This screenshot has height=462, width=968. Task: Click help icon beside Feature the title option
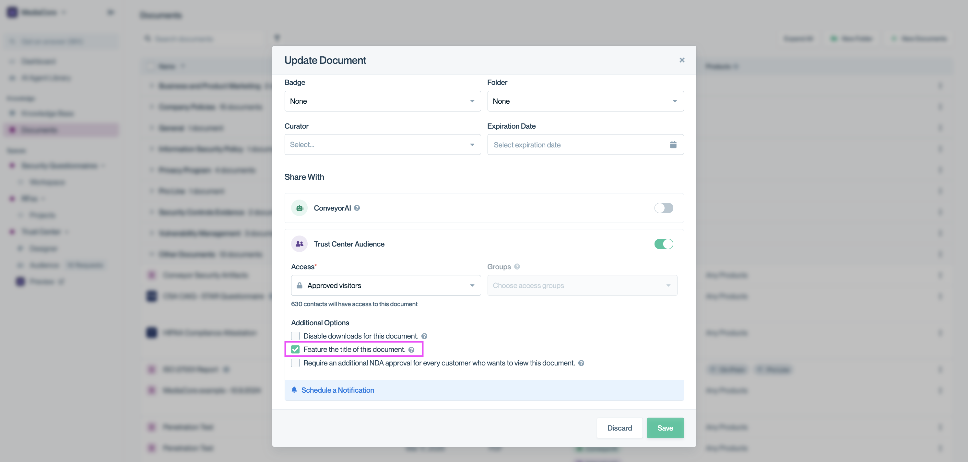[x=411, y=350]
